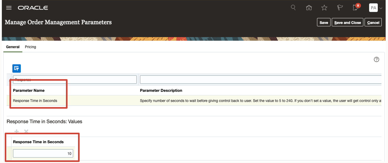Add a new value row with plus icon
The width and height of the screenshot is (388, 163).
coord(16,131)
